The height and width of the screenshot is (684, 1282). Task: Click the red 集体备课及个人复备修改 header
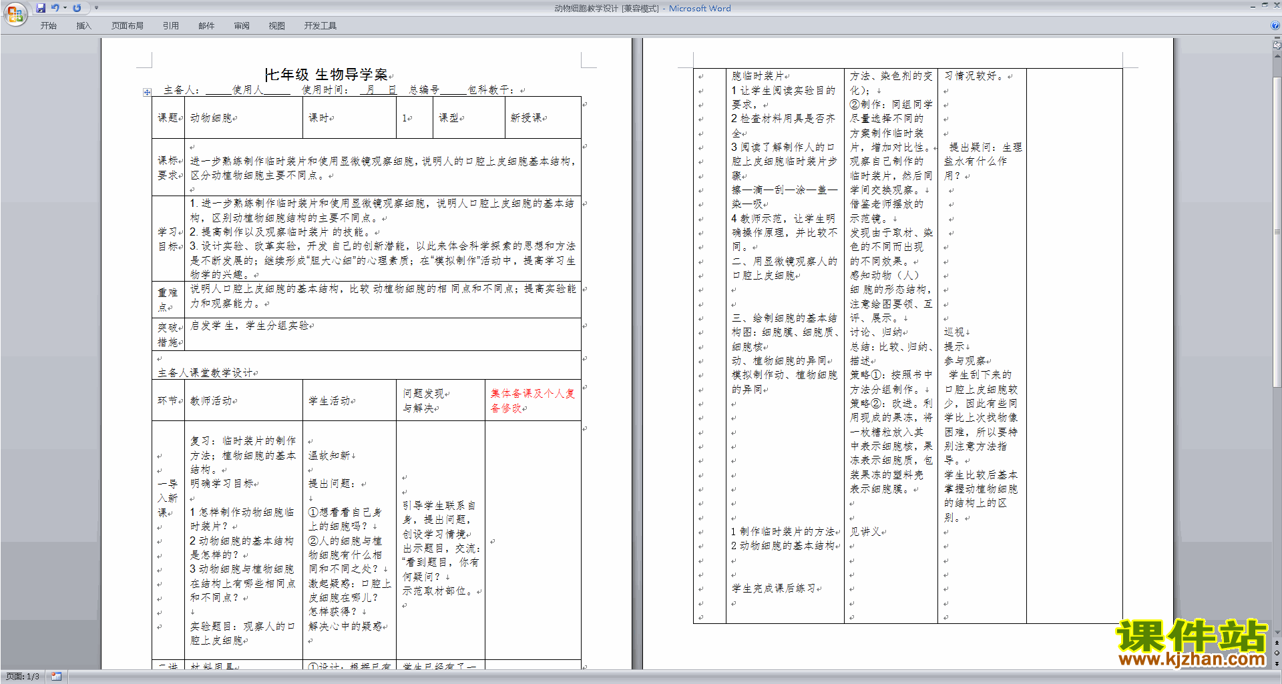tap(533, 400)
